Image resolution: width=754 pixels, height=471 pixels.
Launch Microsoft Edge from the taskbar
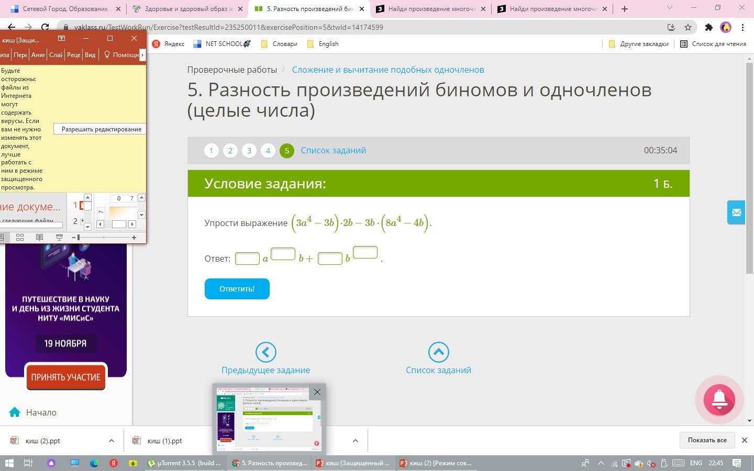coord(94,463)
